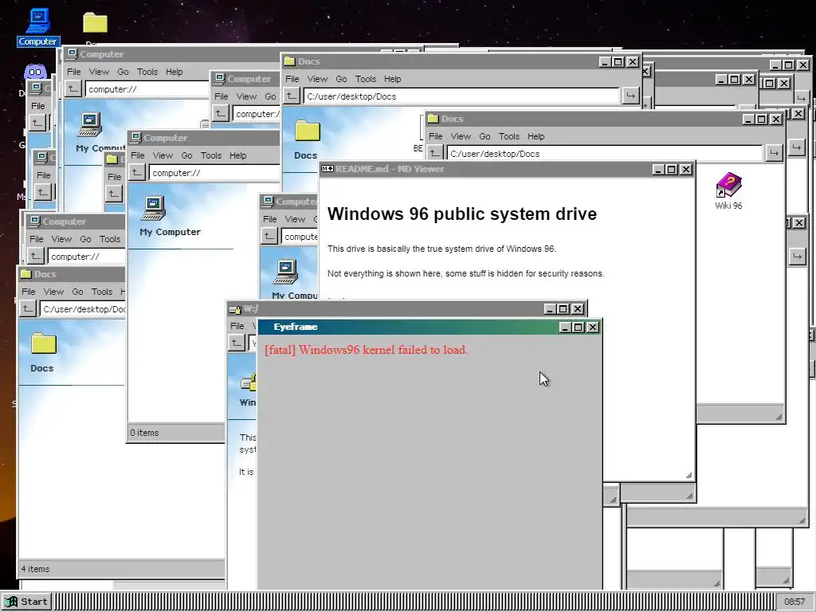Click the Start button on the taskbar

[x=26, y=602]
